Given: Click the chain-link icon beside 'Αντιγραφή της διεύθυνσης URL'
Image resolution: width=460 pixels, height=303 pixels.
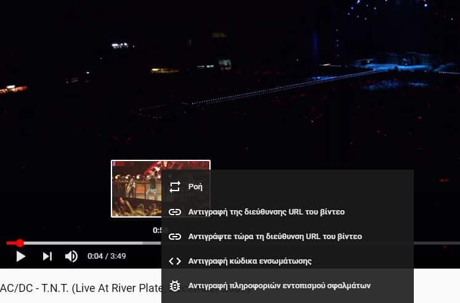Looking at the screenshot, I should (175, 211).
